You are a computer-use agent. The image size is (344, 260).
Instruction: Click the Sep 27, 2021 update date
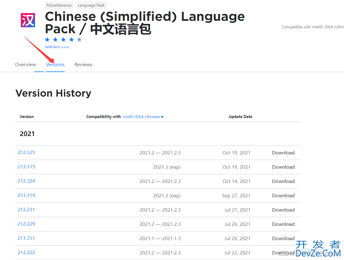236,196
